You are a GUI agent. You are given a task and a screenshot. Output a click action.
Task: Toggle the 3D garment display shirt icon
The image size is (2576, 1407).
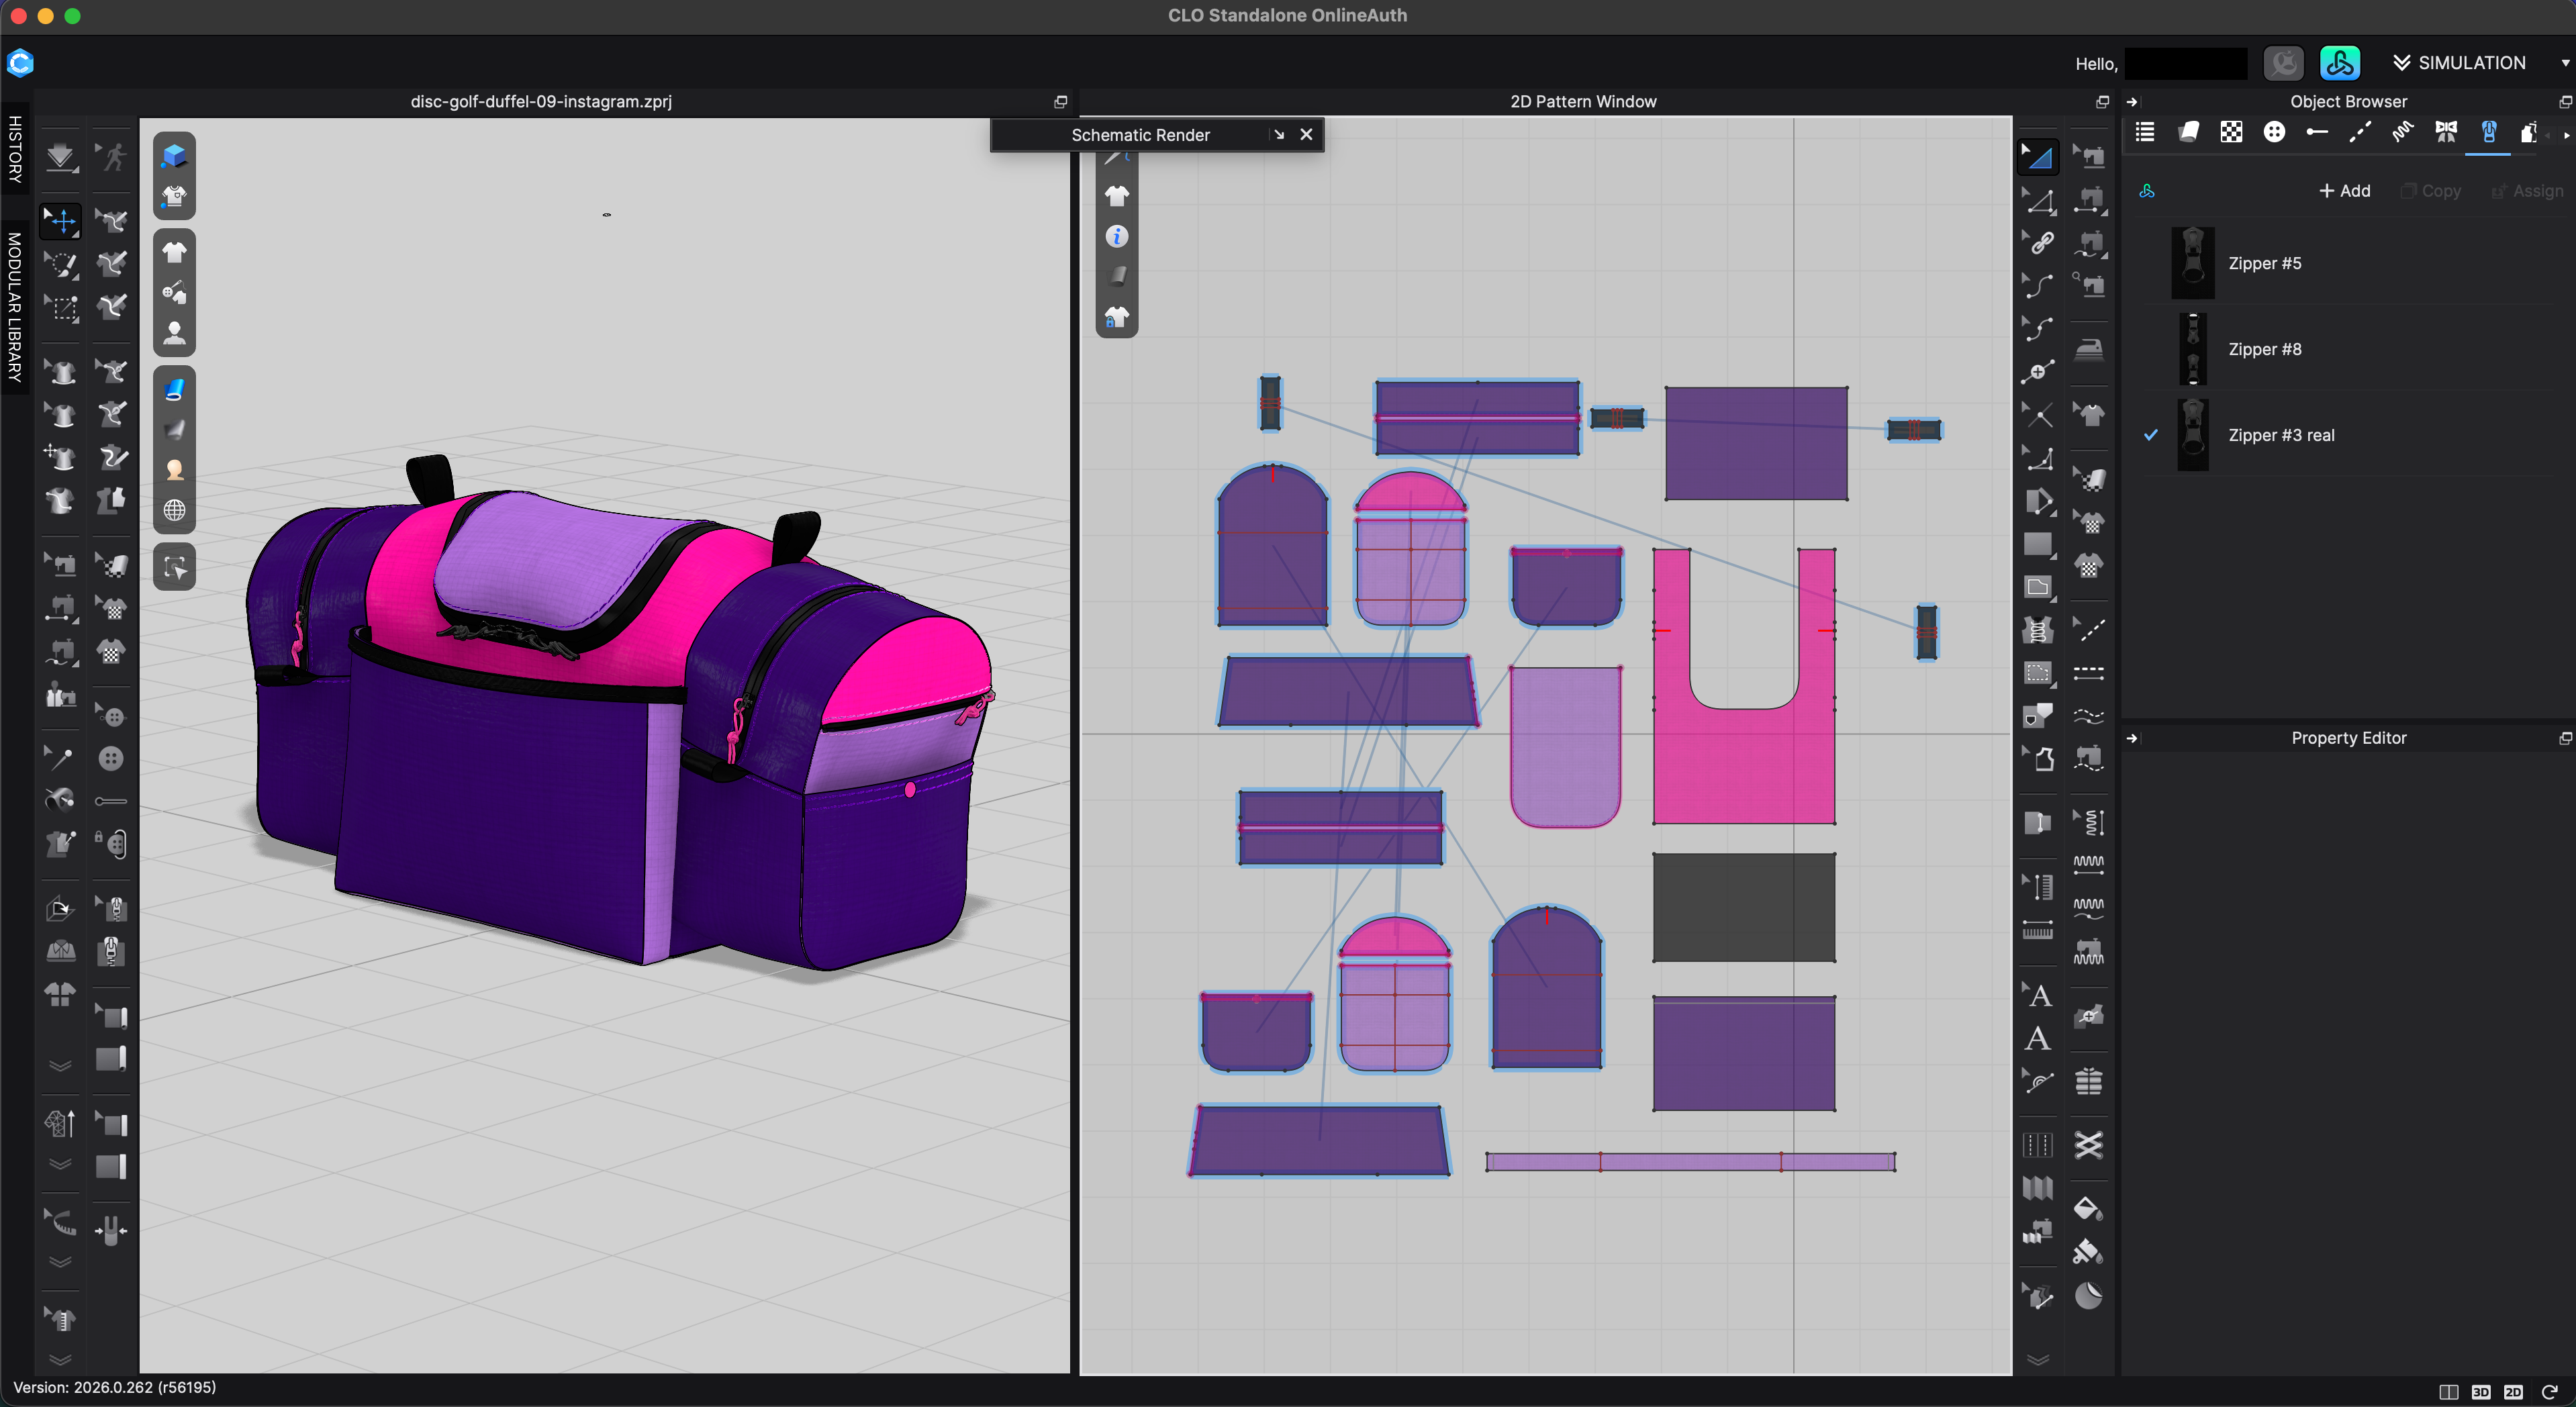pos(174,252)
